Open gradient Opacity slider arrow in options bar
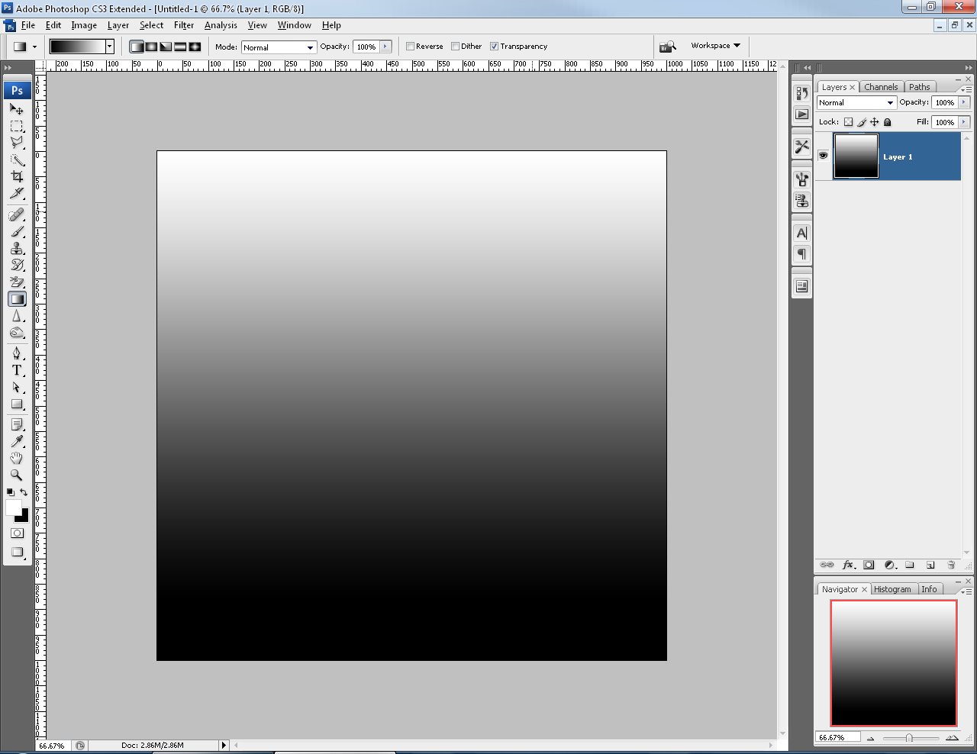This screenshot has width=977, height=754. pos(385,47)
